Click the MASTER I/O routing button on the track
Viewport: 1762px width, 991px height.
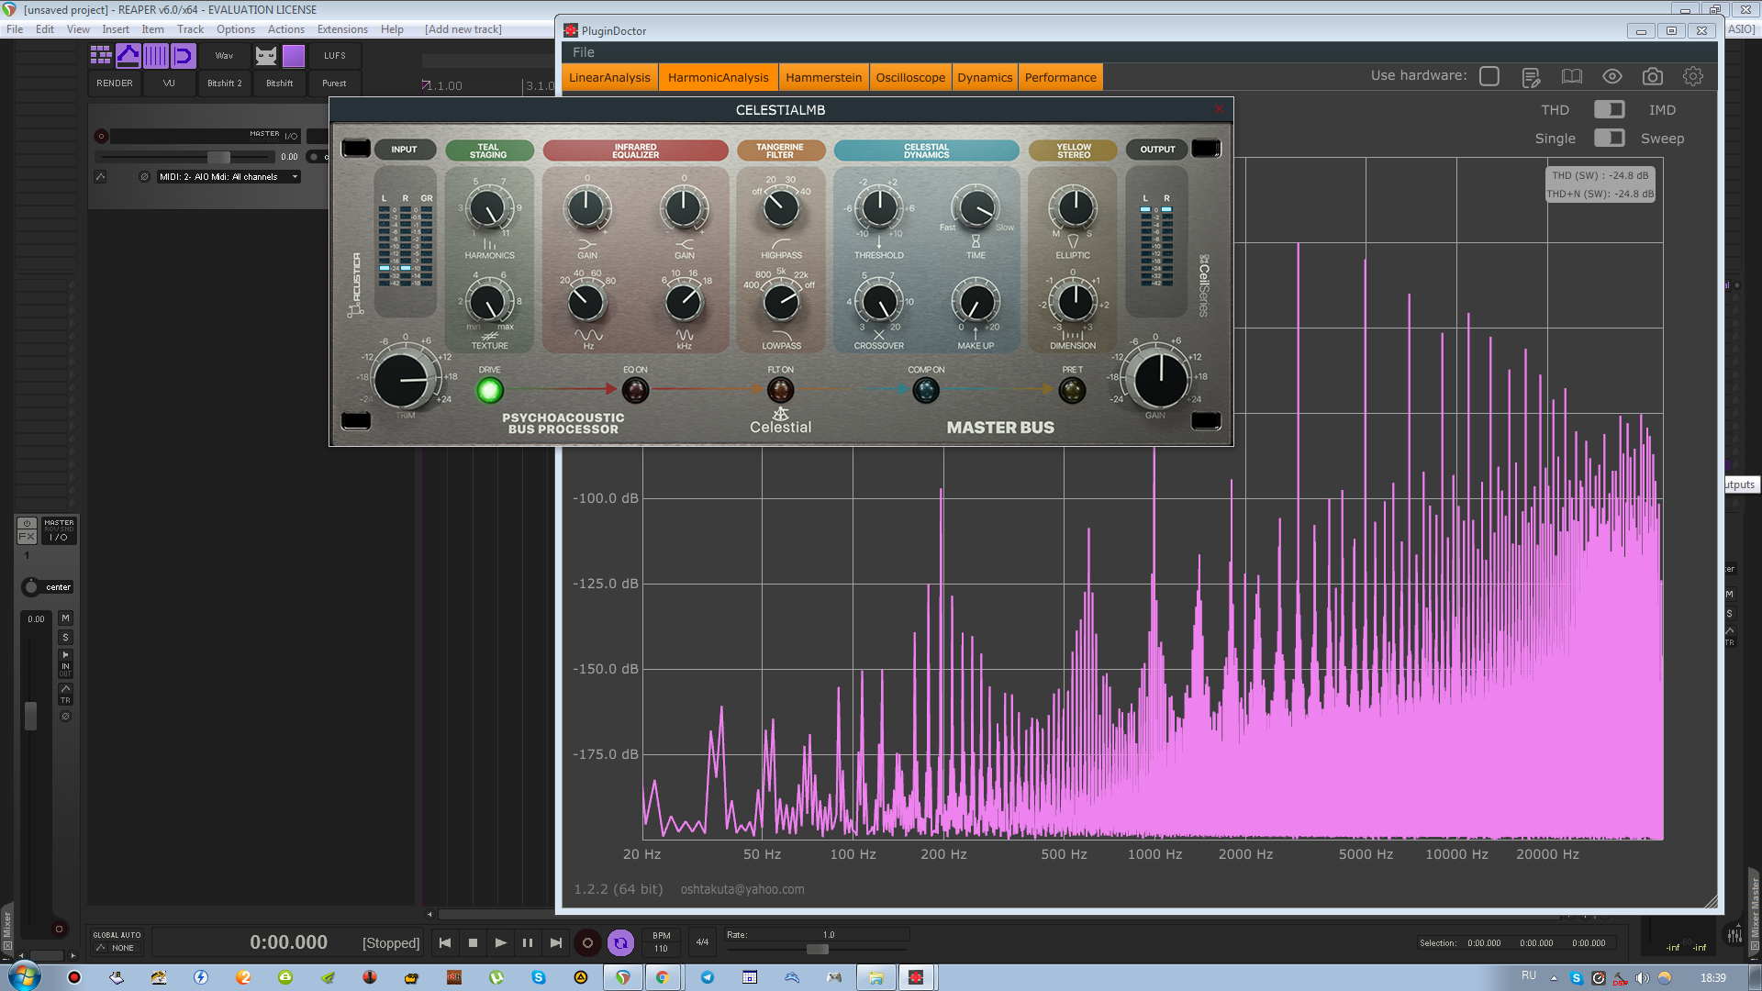[273, 135]
